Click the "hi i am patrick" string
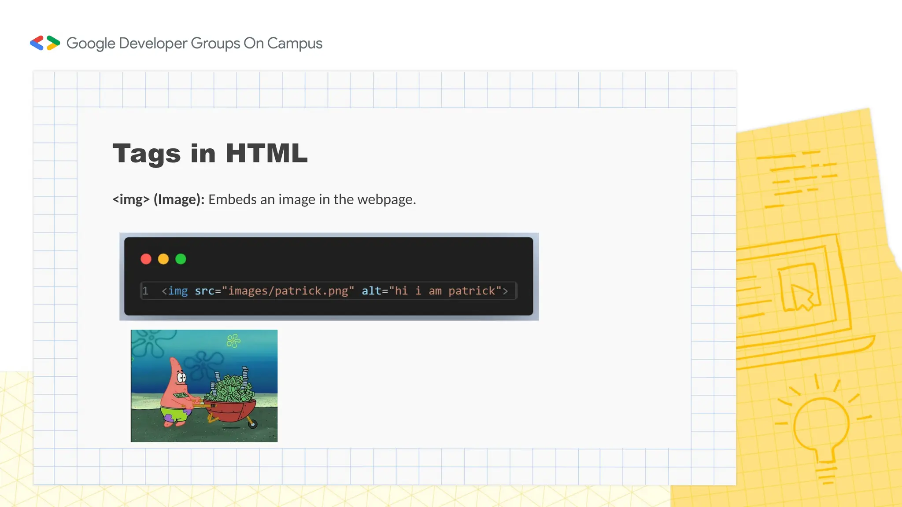 point(445,291)
